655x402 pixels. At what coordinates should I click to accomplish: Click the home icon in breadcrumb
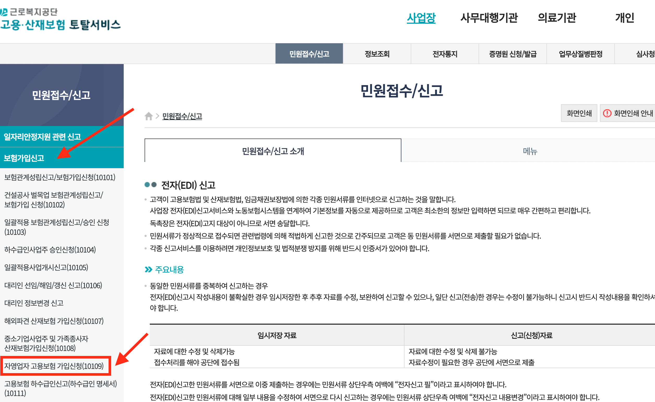[x=148, y=116]
